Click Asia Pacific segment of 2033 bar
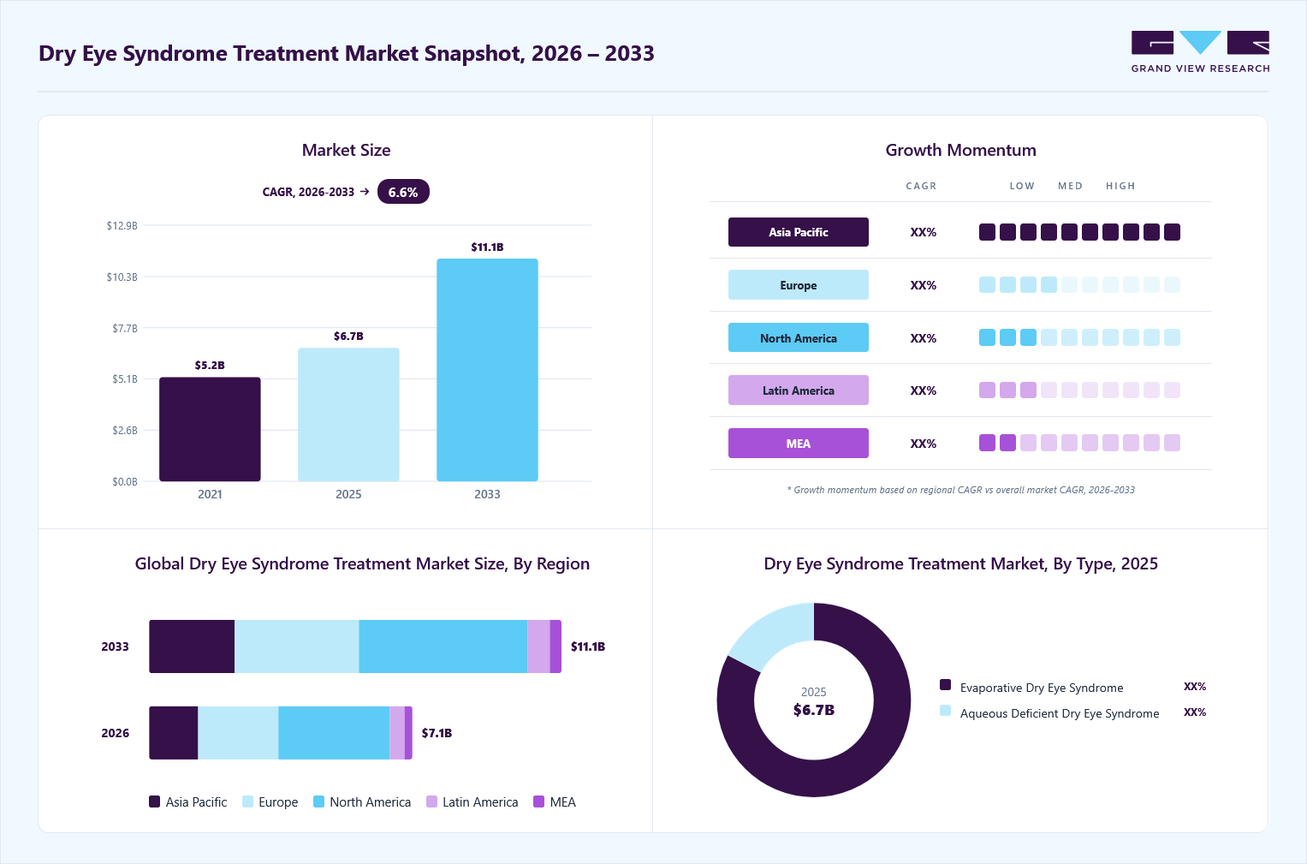1307x864 pixels. click(192, 647)
